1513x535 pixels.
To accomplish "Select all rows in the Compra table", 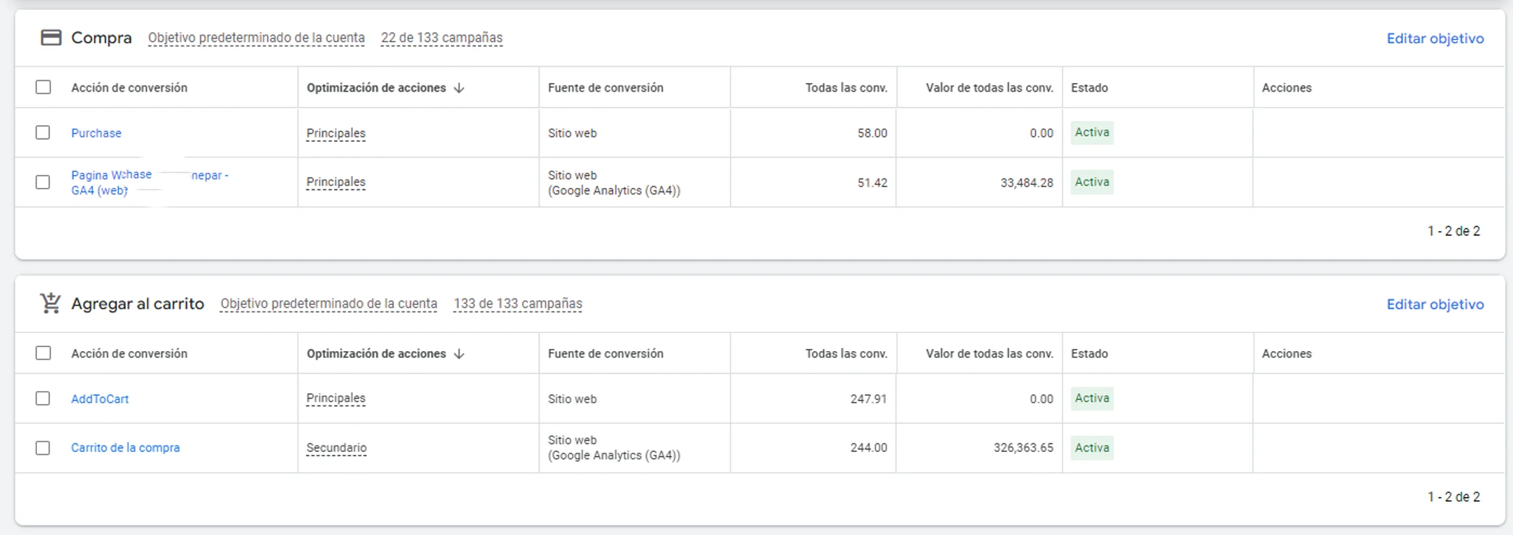I will [x=43, y=86].
